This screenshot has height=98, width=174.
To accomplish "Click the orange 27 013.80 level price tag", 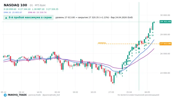I will point(166,44).
